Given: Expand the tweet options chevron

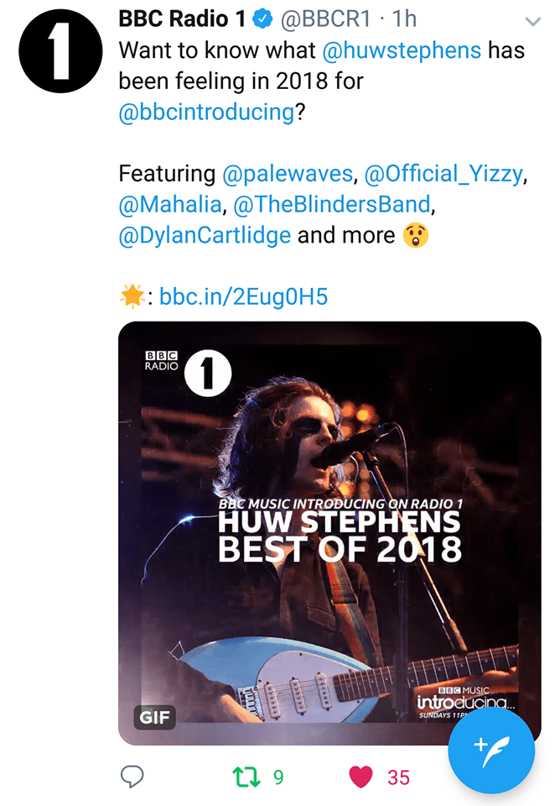Looking at the screenshot, I should click(x=531, y=20).
